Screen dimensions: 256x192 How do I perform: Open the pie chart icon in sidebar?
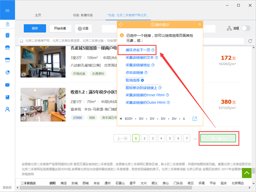pyautogui.click(x=7, y=72)
